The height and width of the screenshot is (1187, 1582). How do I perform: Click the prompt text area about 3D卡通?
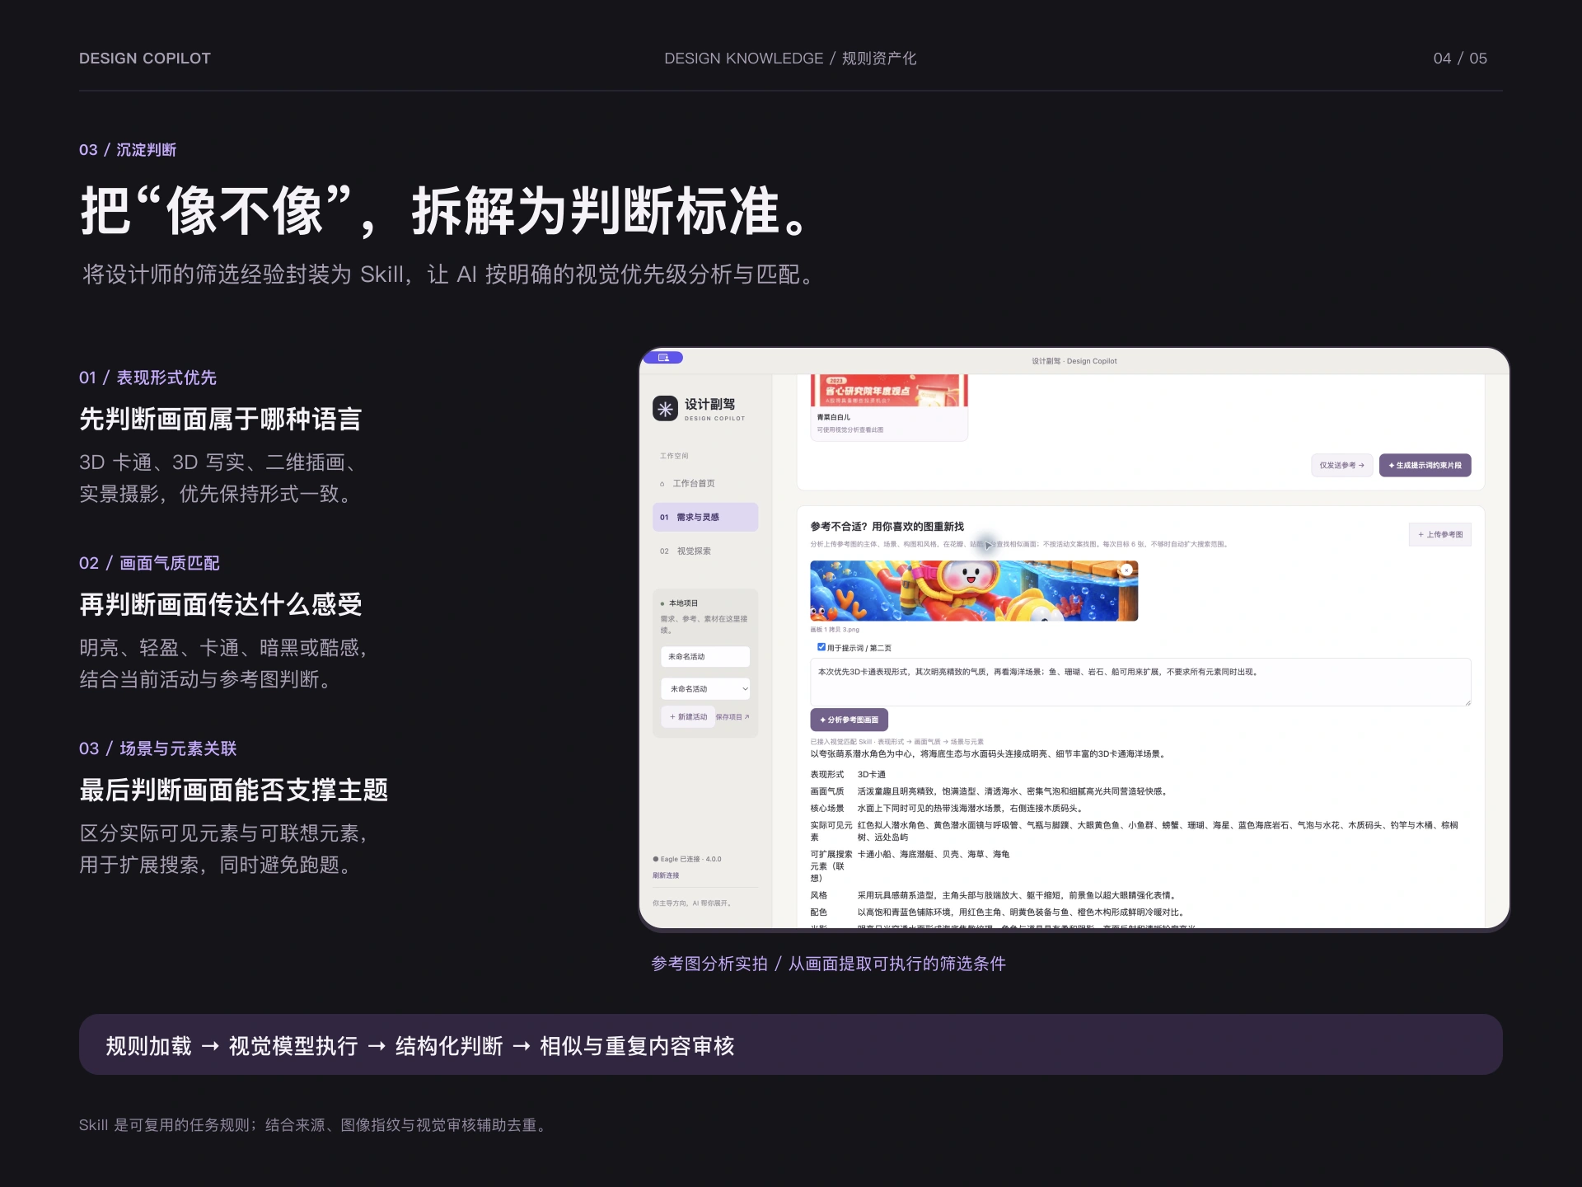click(1140, 682)
